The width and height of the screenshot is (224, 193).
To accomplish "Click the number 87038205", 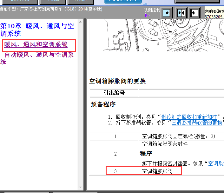I will tap(214, 17).
